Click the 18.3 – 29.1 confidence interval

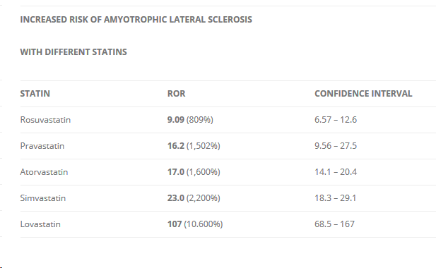[x=336, y=198]
